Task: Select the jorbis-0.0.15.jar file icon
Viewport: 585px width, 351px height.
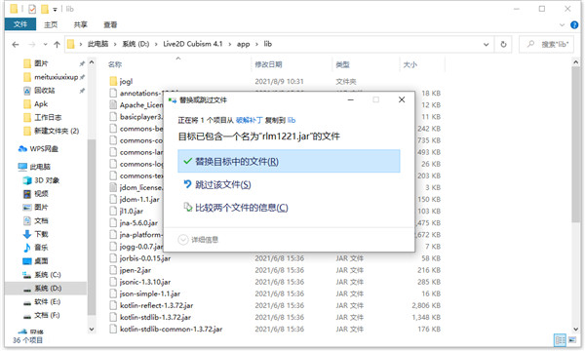Action: click(x=113, y=258)
